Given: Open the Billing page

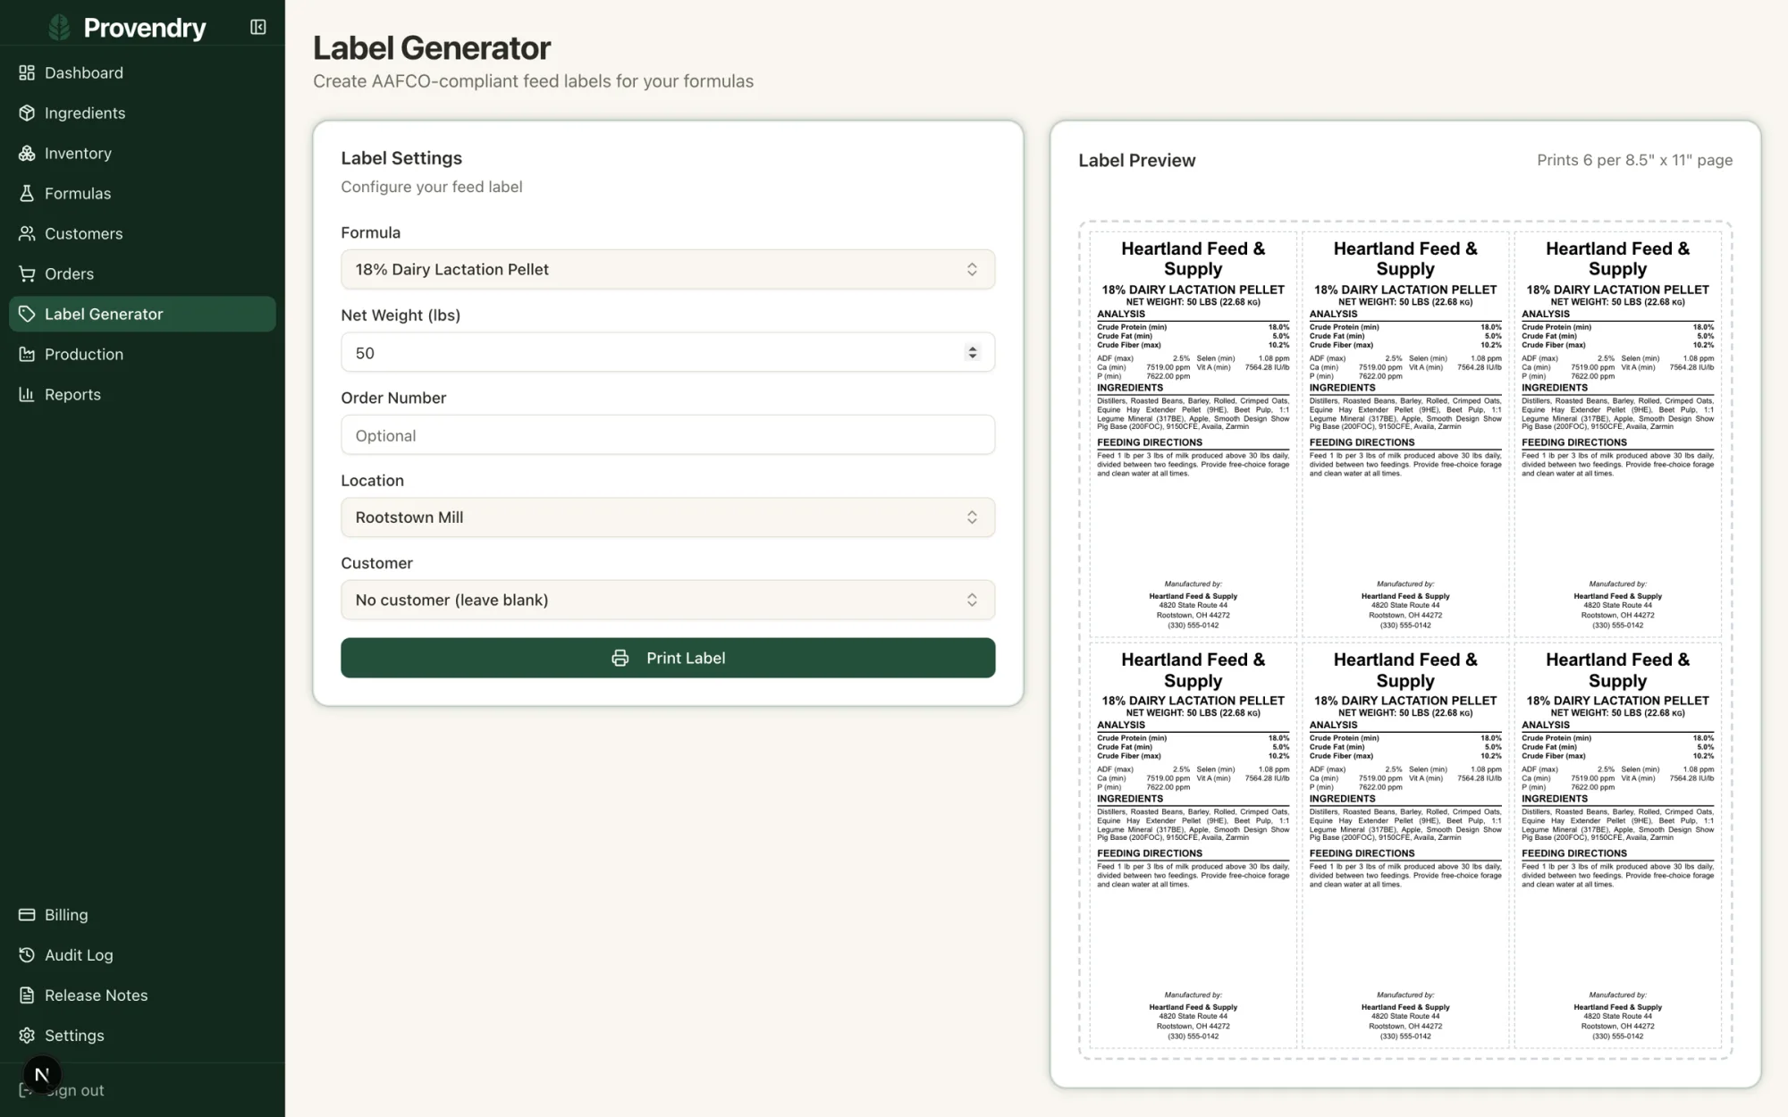Looking at the screenshot, I should coord(142,914).
